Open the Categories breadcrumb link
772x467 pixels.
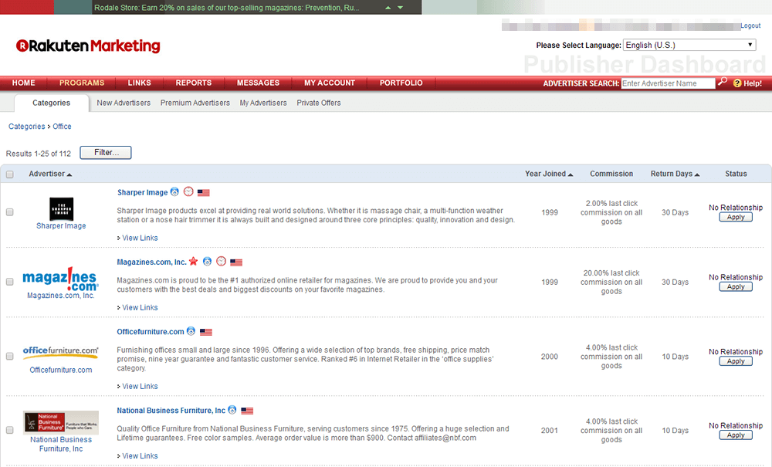26,127
